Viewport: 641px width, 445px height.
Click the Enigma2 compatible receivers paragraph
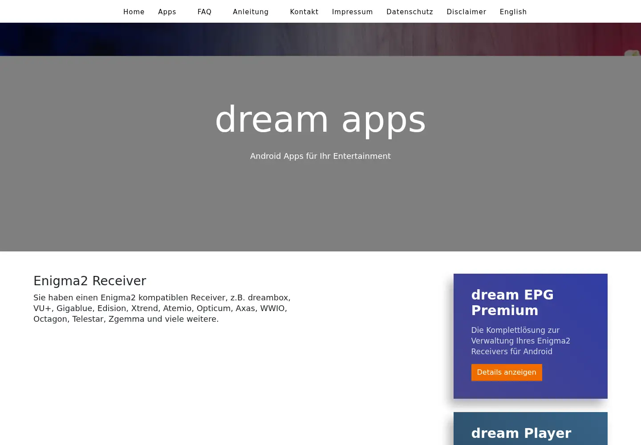pos(162,308)
